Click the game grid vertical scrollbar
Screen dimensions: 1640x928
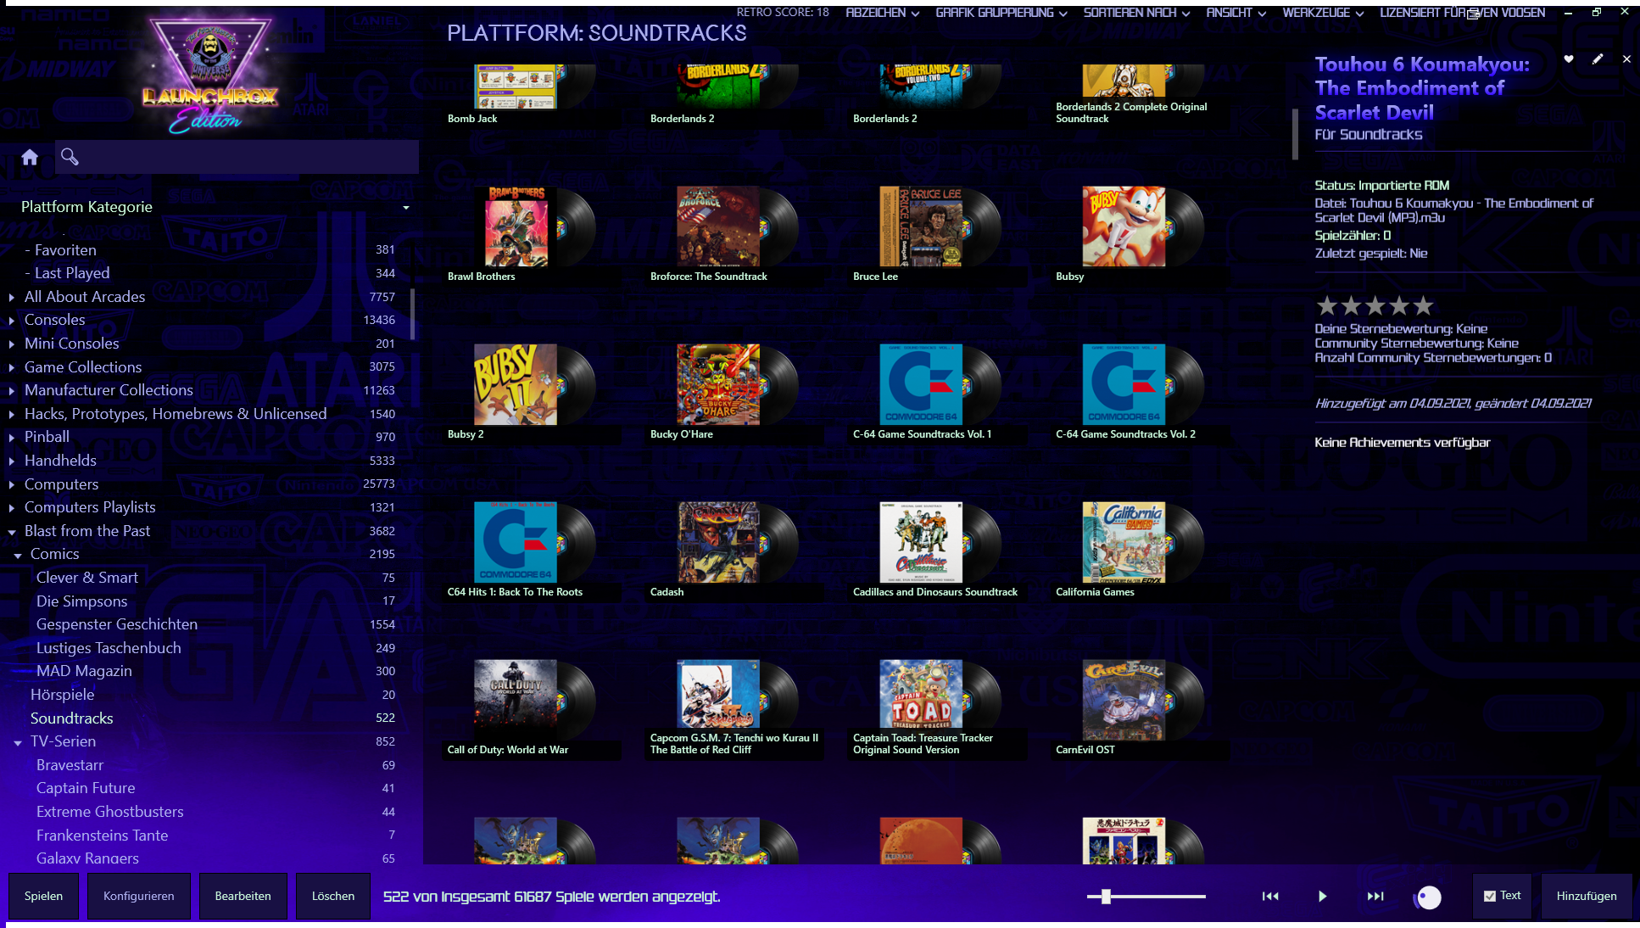[x=1295, y=134]
